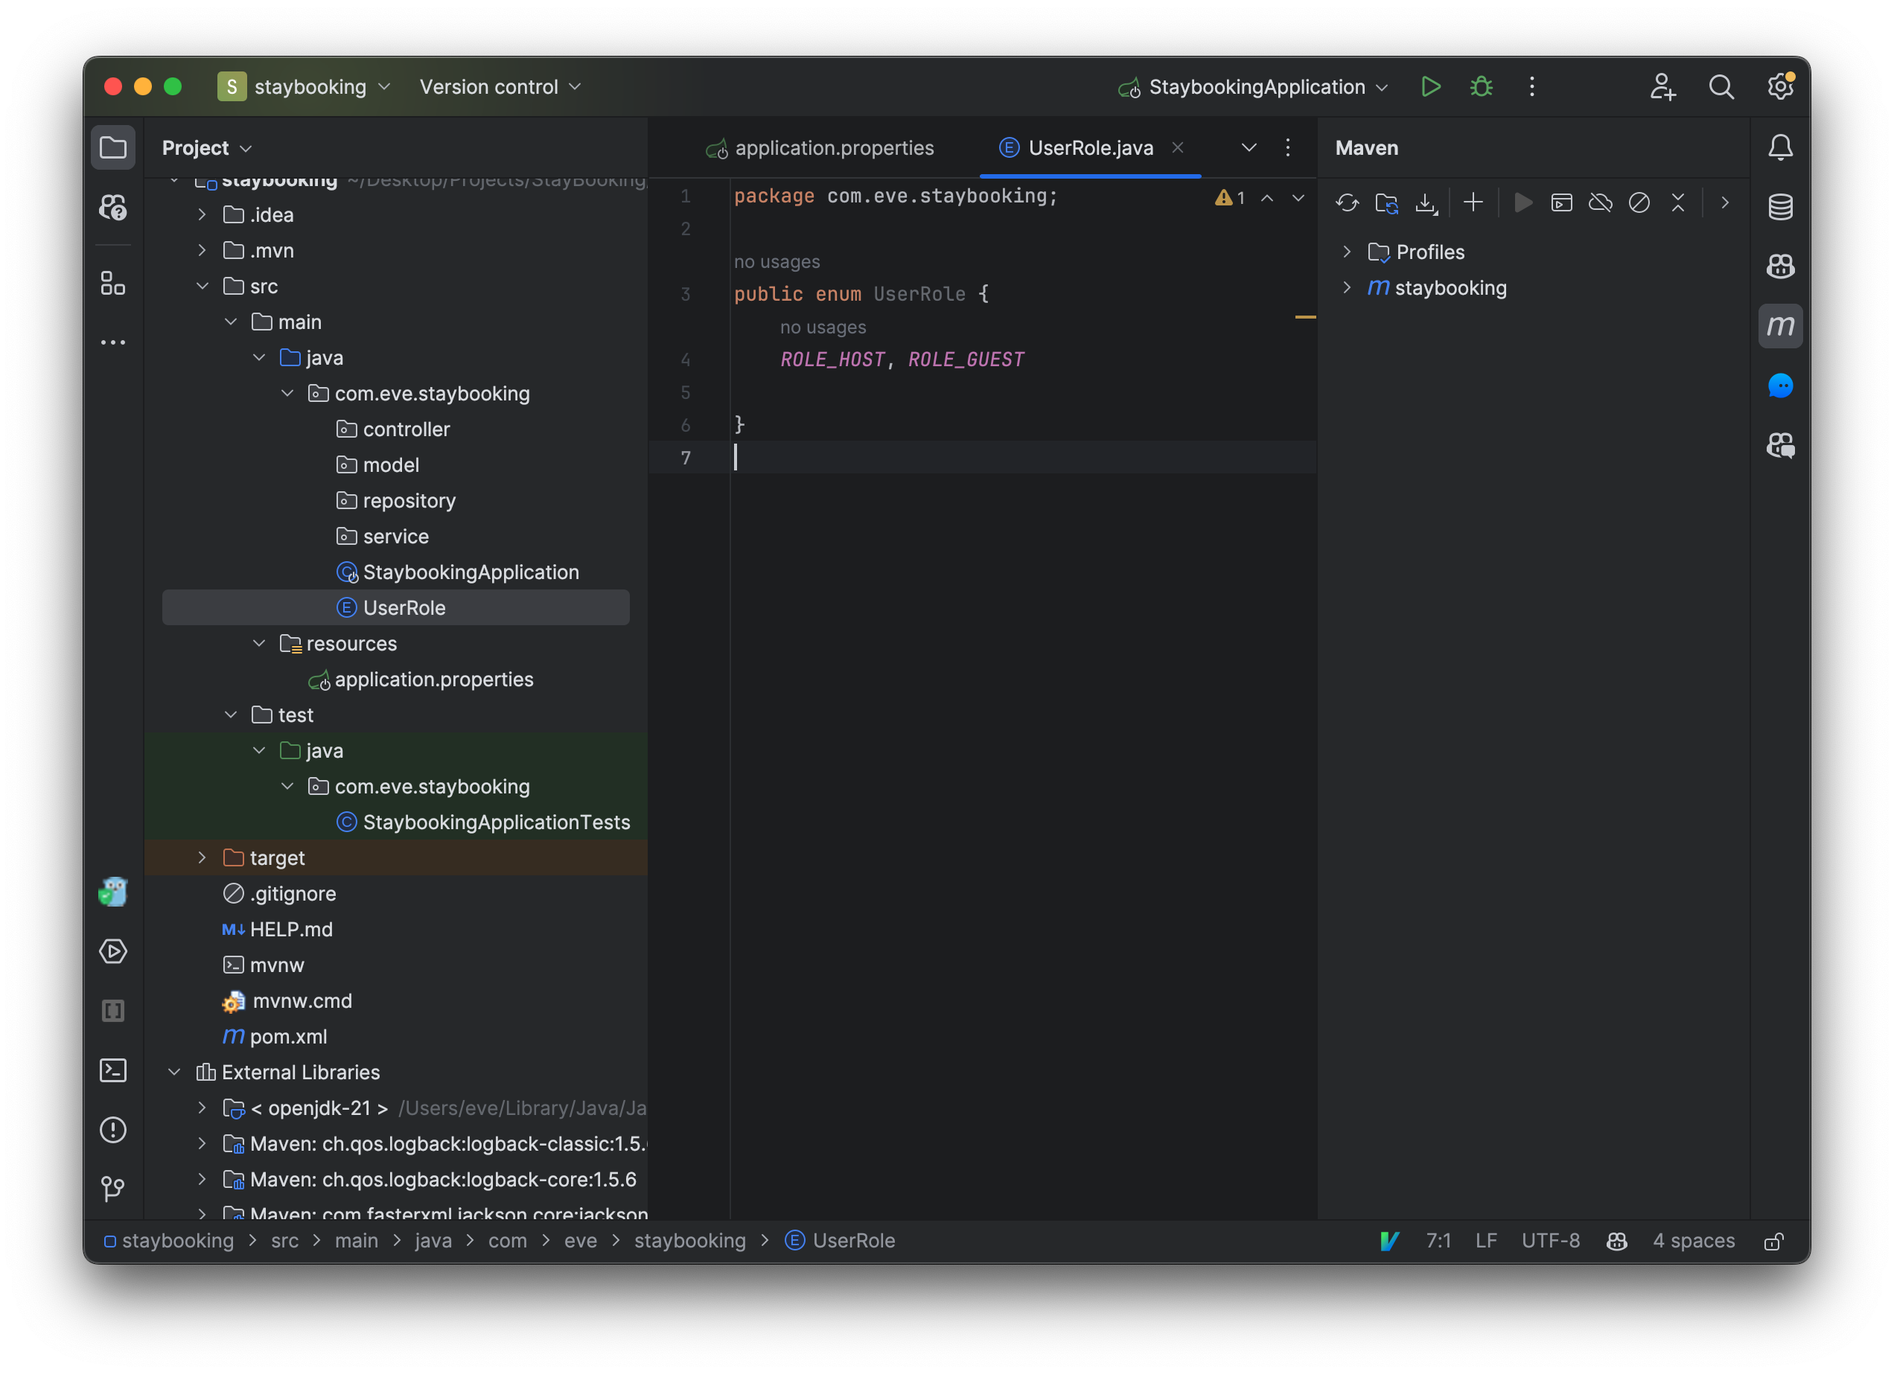Image resolution: width=1894 pixels, height=1374 pixels.
Task: Expand the Profiles node in Maven panel
Action: [1347, 252]
